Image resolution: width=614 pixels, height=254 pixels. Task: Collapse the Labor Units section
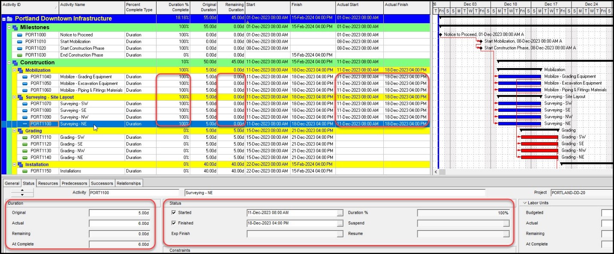[525, 203]
